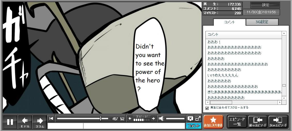Toggle scroll-sync checkbox under the comment list
The height and width of the screenshot is (131, 292).
click(x=207, y=108)
